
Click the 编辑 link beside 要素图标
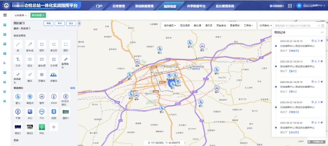pyautogui.click(x=72, y=88)
